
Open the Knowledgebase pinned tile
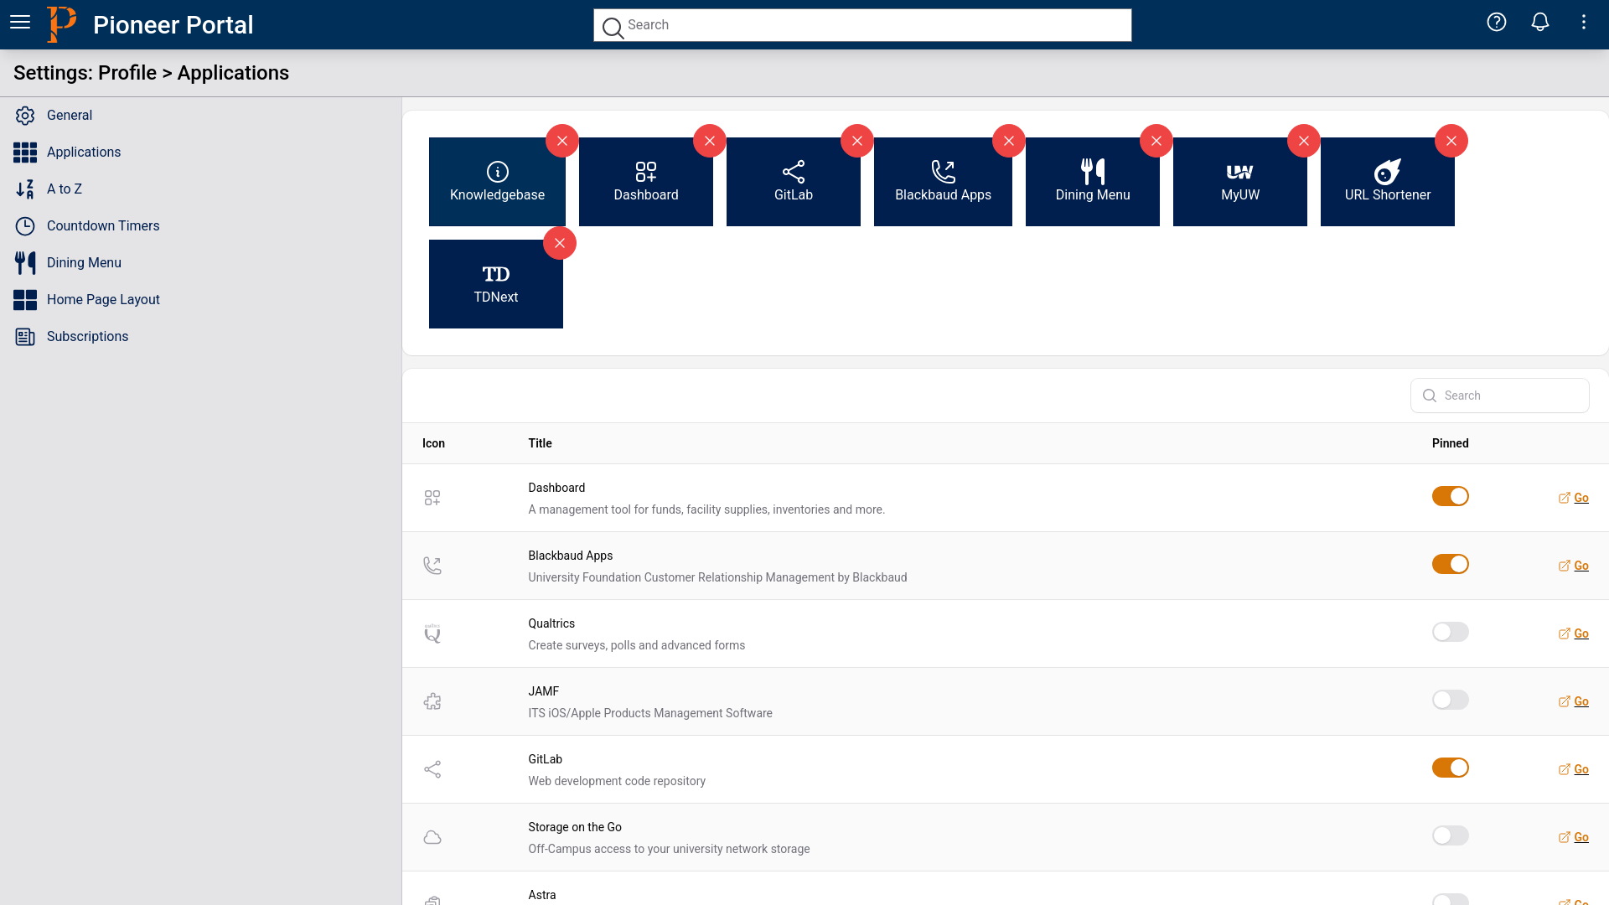(x=497, y=182)
